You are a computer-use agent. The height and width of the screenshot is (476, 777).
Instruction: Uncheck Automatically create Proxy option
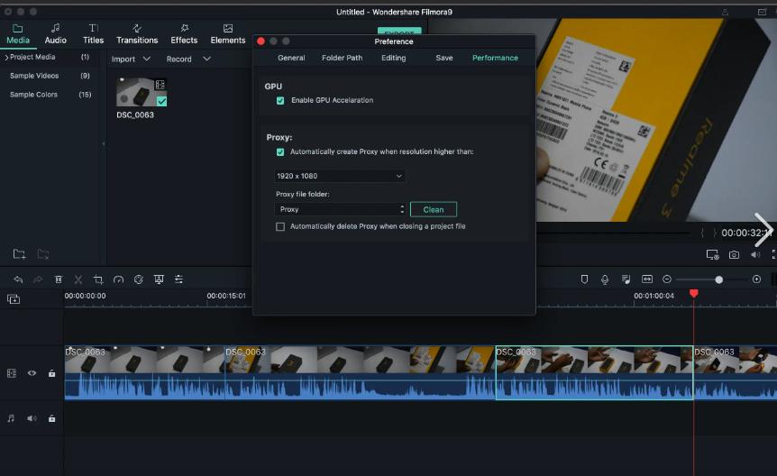coord(280,151)
